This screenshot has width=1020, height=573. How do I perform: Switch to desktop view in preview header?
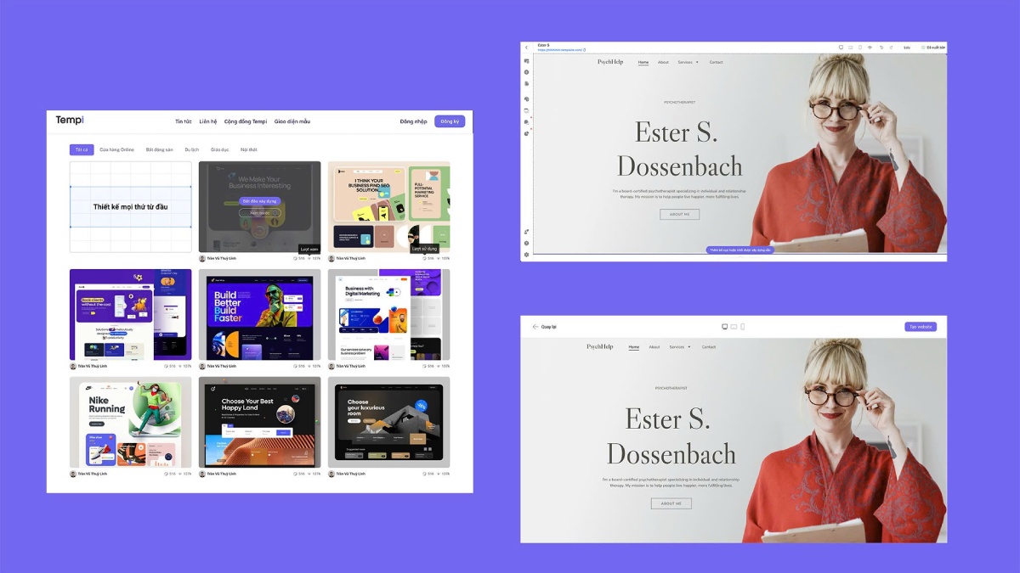725,327
